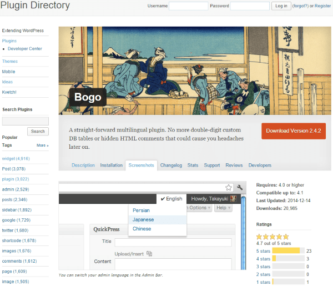
Task: Go to the Reviews tab
Action: (x=234, y=165)
